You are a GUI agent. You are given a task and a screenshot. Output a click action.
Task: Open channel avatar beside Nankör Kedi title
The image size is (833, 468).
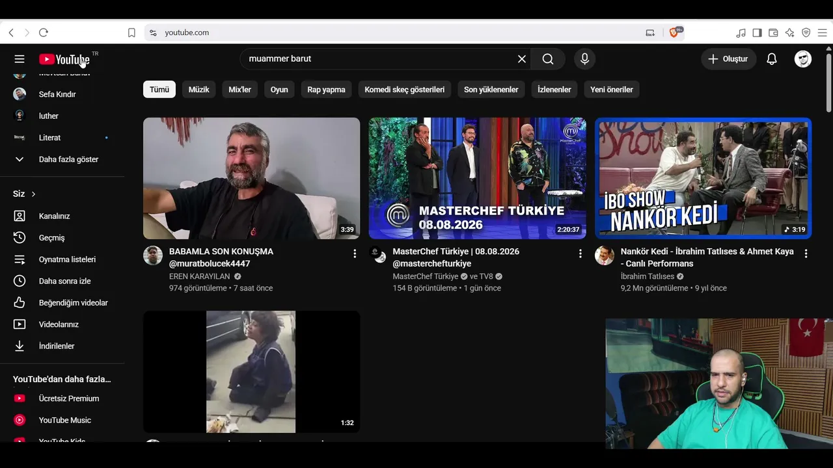pos(605,255)
